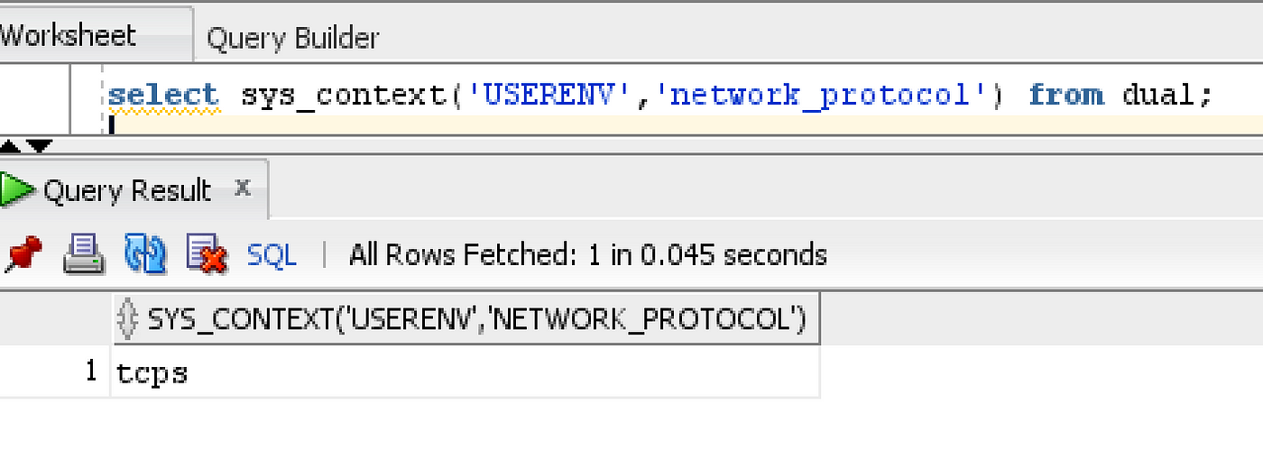Viewport: 1263px width, 459px height.
Task: Click the All Rows Fetched status text
Action: click(x=588, y=255)
